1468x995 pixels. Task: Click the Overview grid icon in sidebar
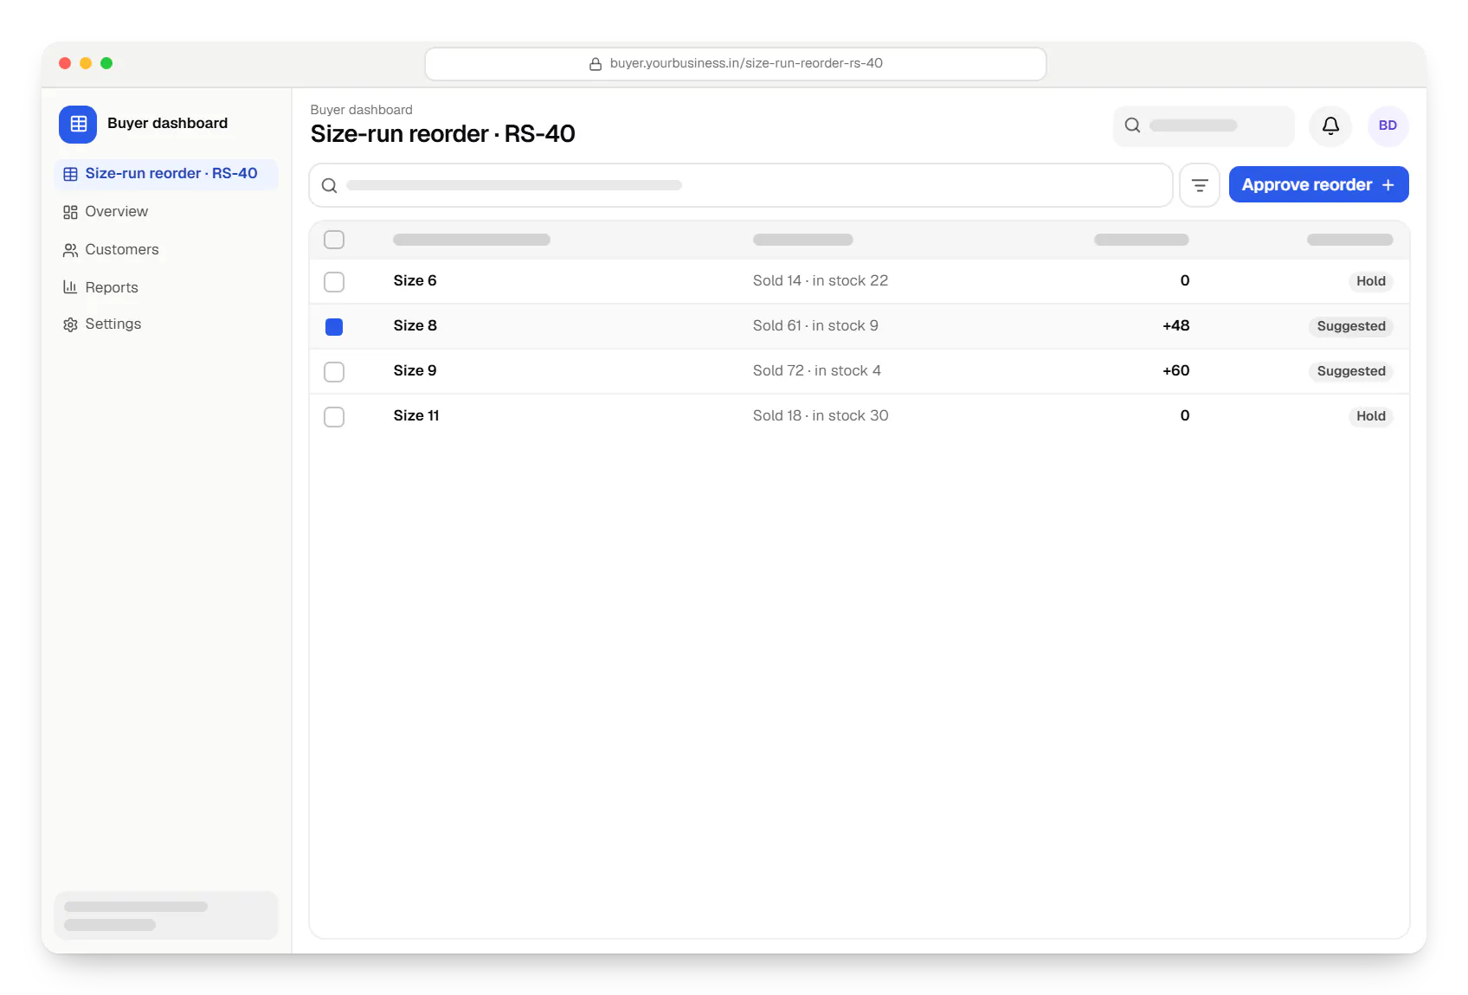(x=70, y=212)
